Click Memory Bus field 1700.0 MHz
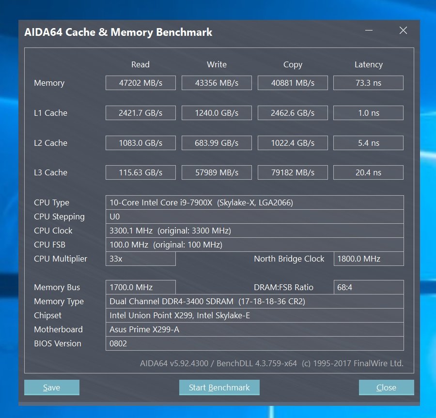 [x=140, y=287]
